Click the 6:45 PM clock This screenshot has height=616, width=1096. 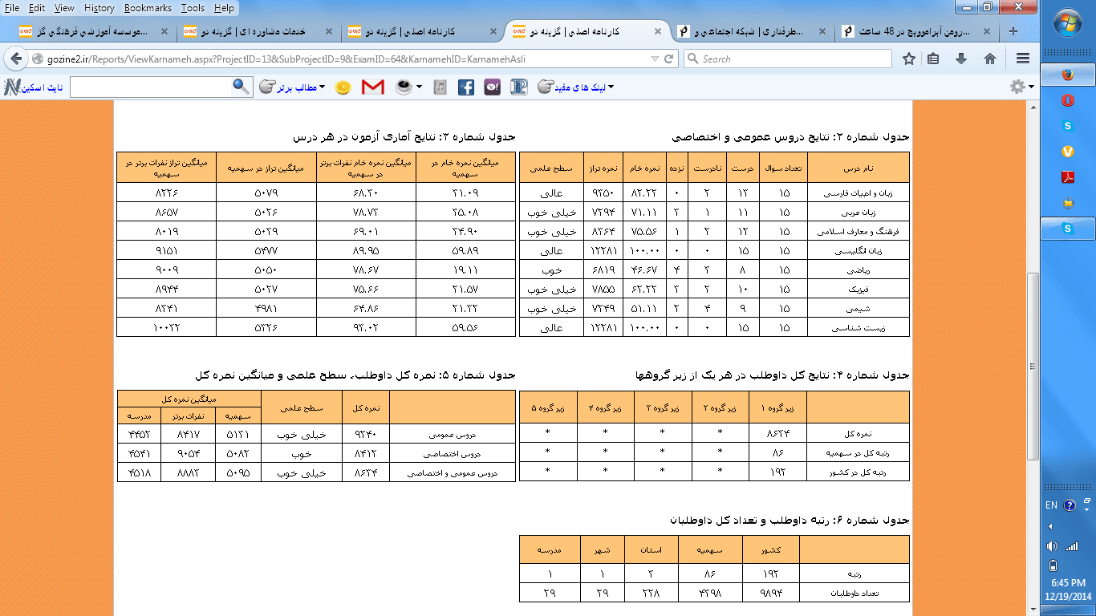tap(1067, 583)
